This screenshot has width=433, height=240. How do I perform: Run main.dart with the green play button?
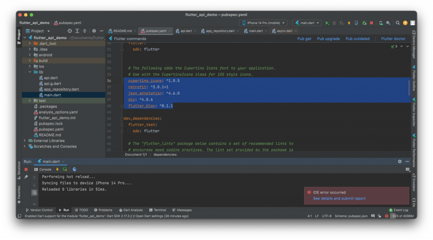327,23
